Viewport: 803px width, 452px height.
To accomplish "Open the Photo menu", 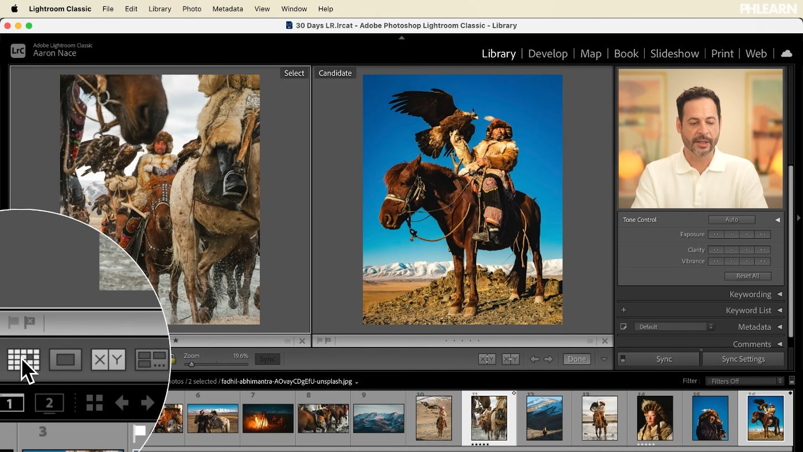I will (192, 9).
